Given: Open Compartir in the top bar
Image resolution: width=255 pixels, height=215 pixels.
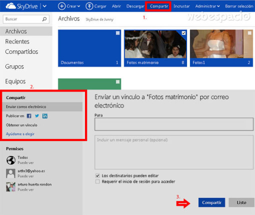Looking at the screenshot, I should (159, 6).
